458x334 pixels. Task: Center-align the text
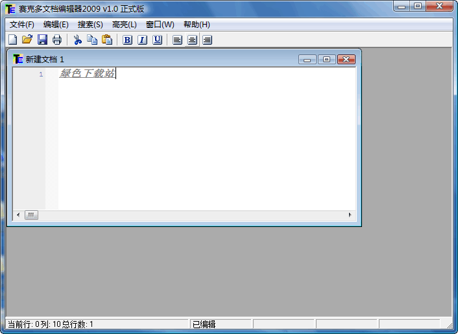click(192, 40)
